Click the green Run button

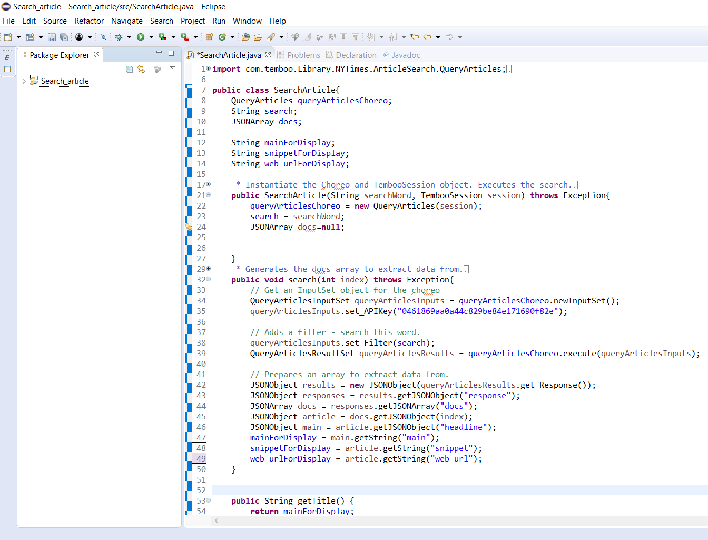coord(141,37)
